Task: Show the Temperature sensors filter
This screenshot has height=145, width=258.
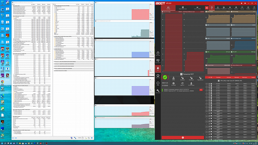Action: pyautogui.click(x=218, y=8)
